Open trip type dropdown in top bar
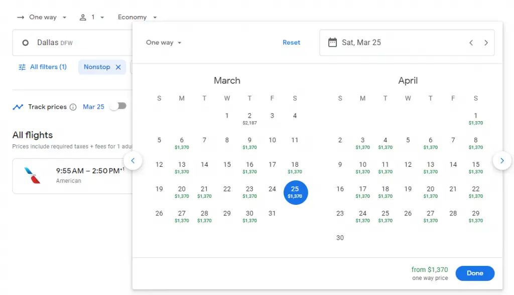Image resolution: width=514 pixels, height=295 pixels. pyautogui.click(x=42, y=17)
